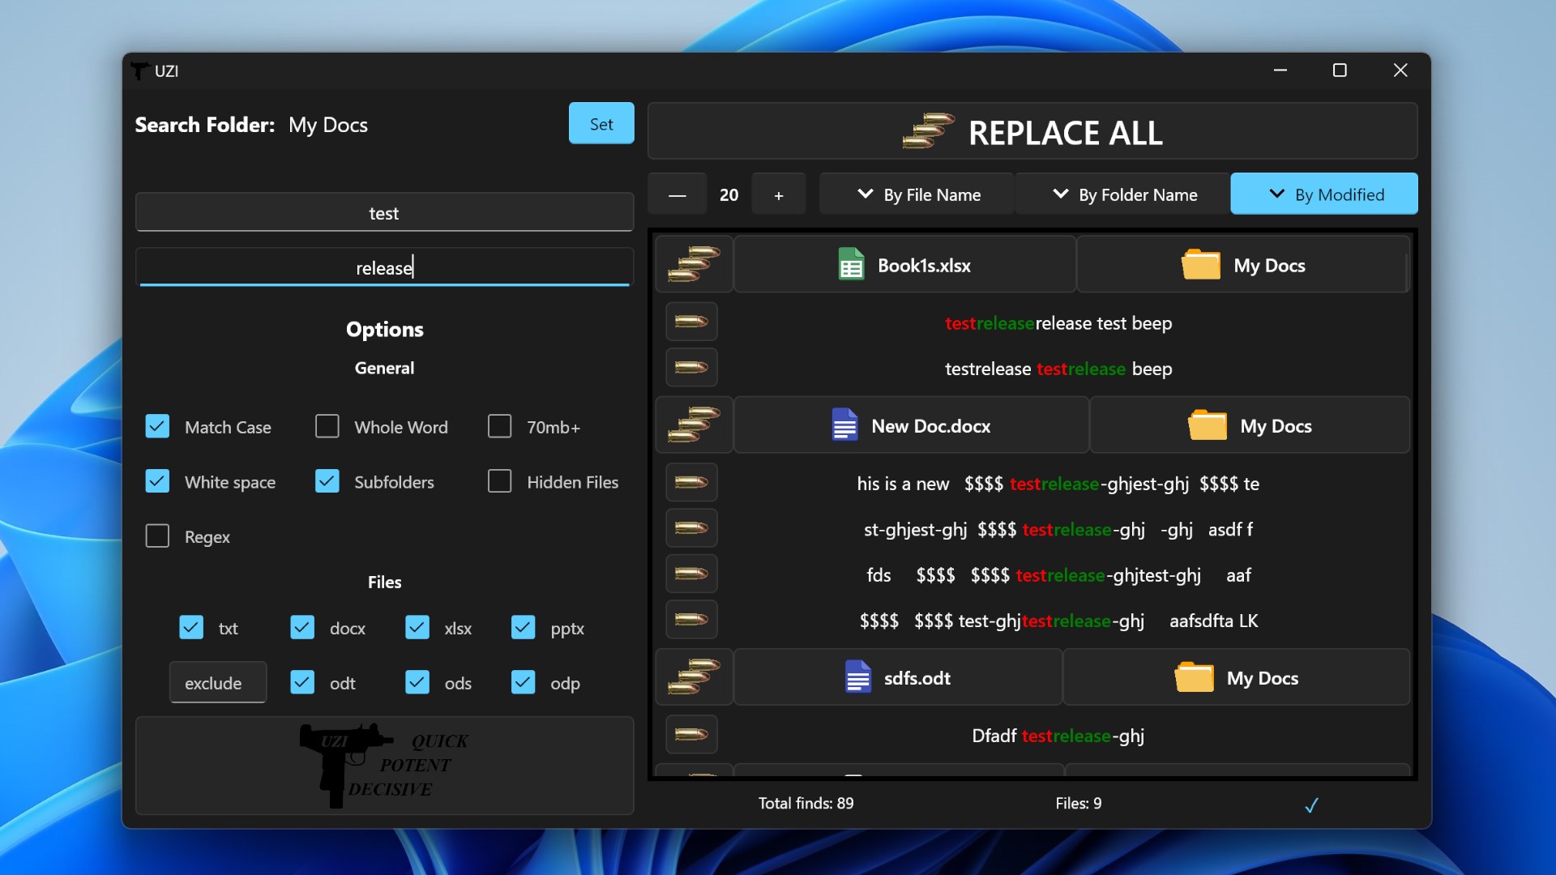Enable the Whole Word option

[327, 427]
